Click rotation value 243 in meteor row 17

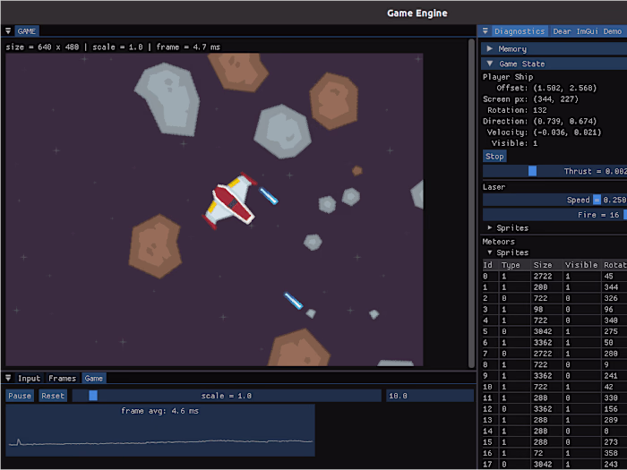[x=611, y=465]
